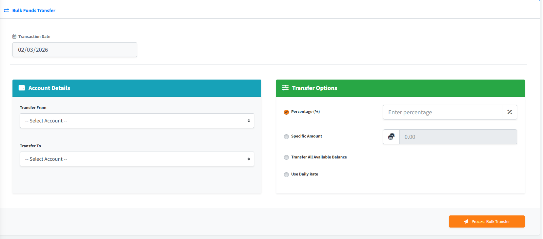Choose the Specific Amount radio option
This screenshot has height=239, width=543.
(286, 137)
